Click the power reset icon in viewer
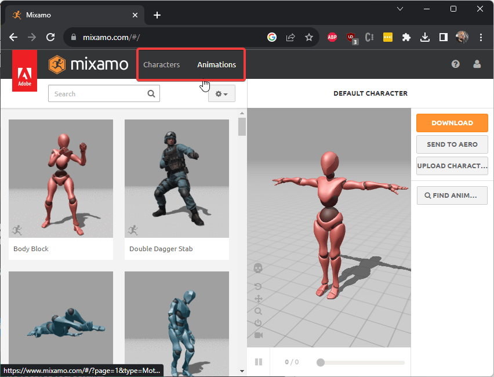 point(258,323)
